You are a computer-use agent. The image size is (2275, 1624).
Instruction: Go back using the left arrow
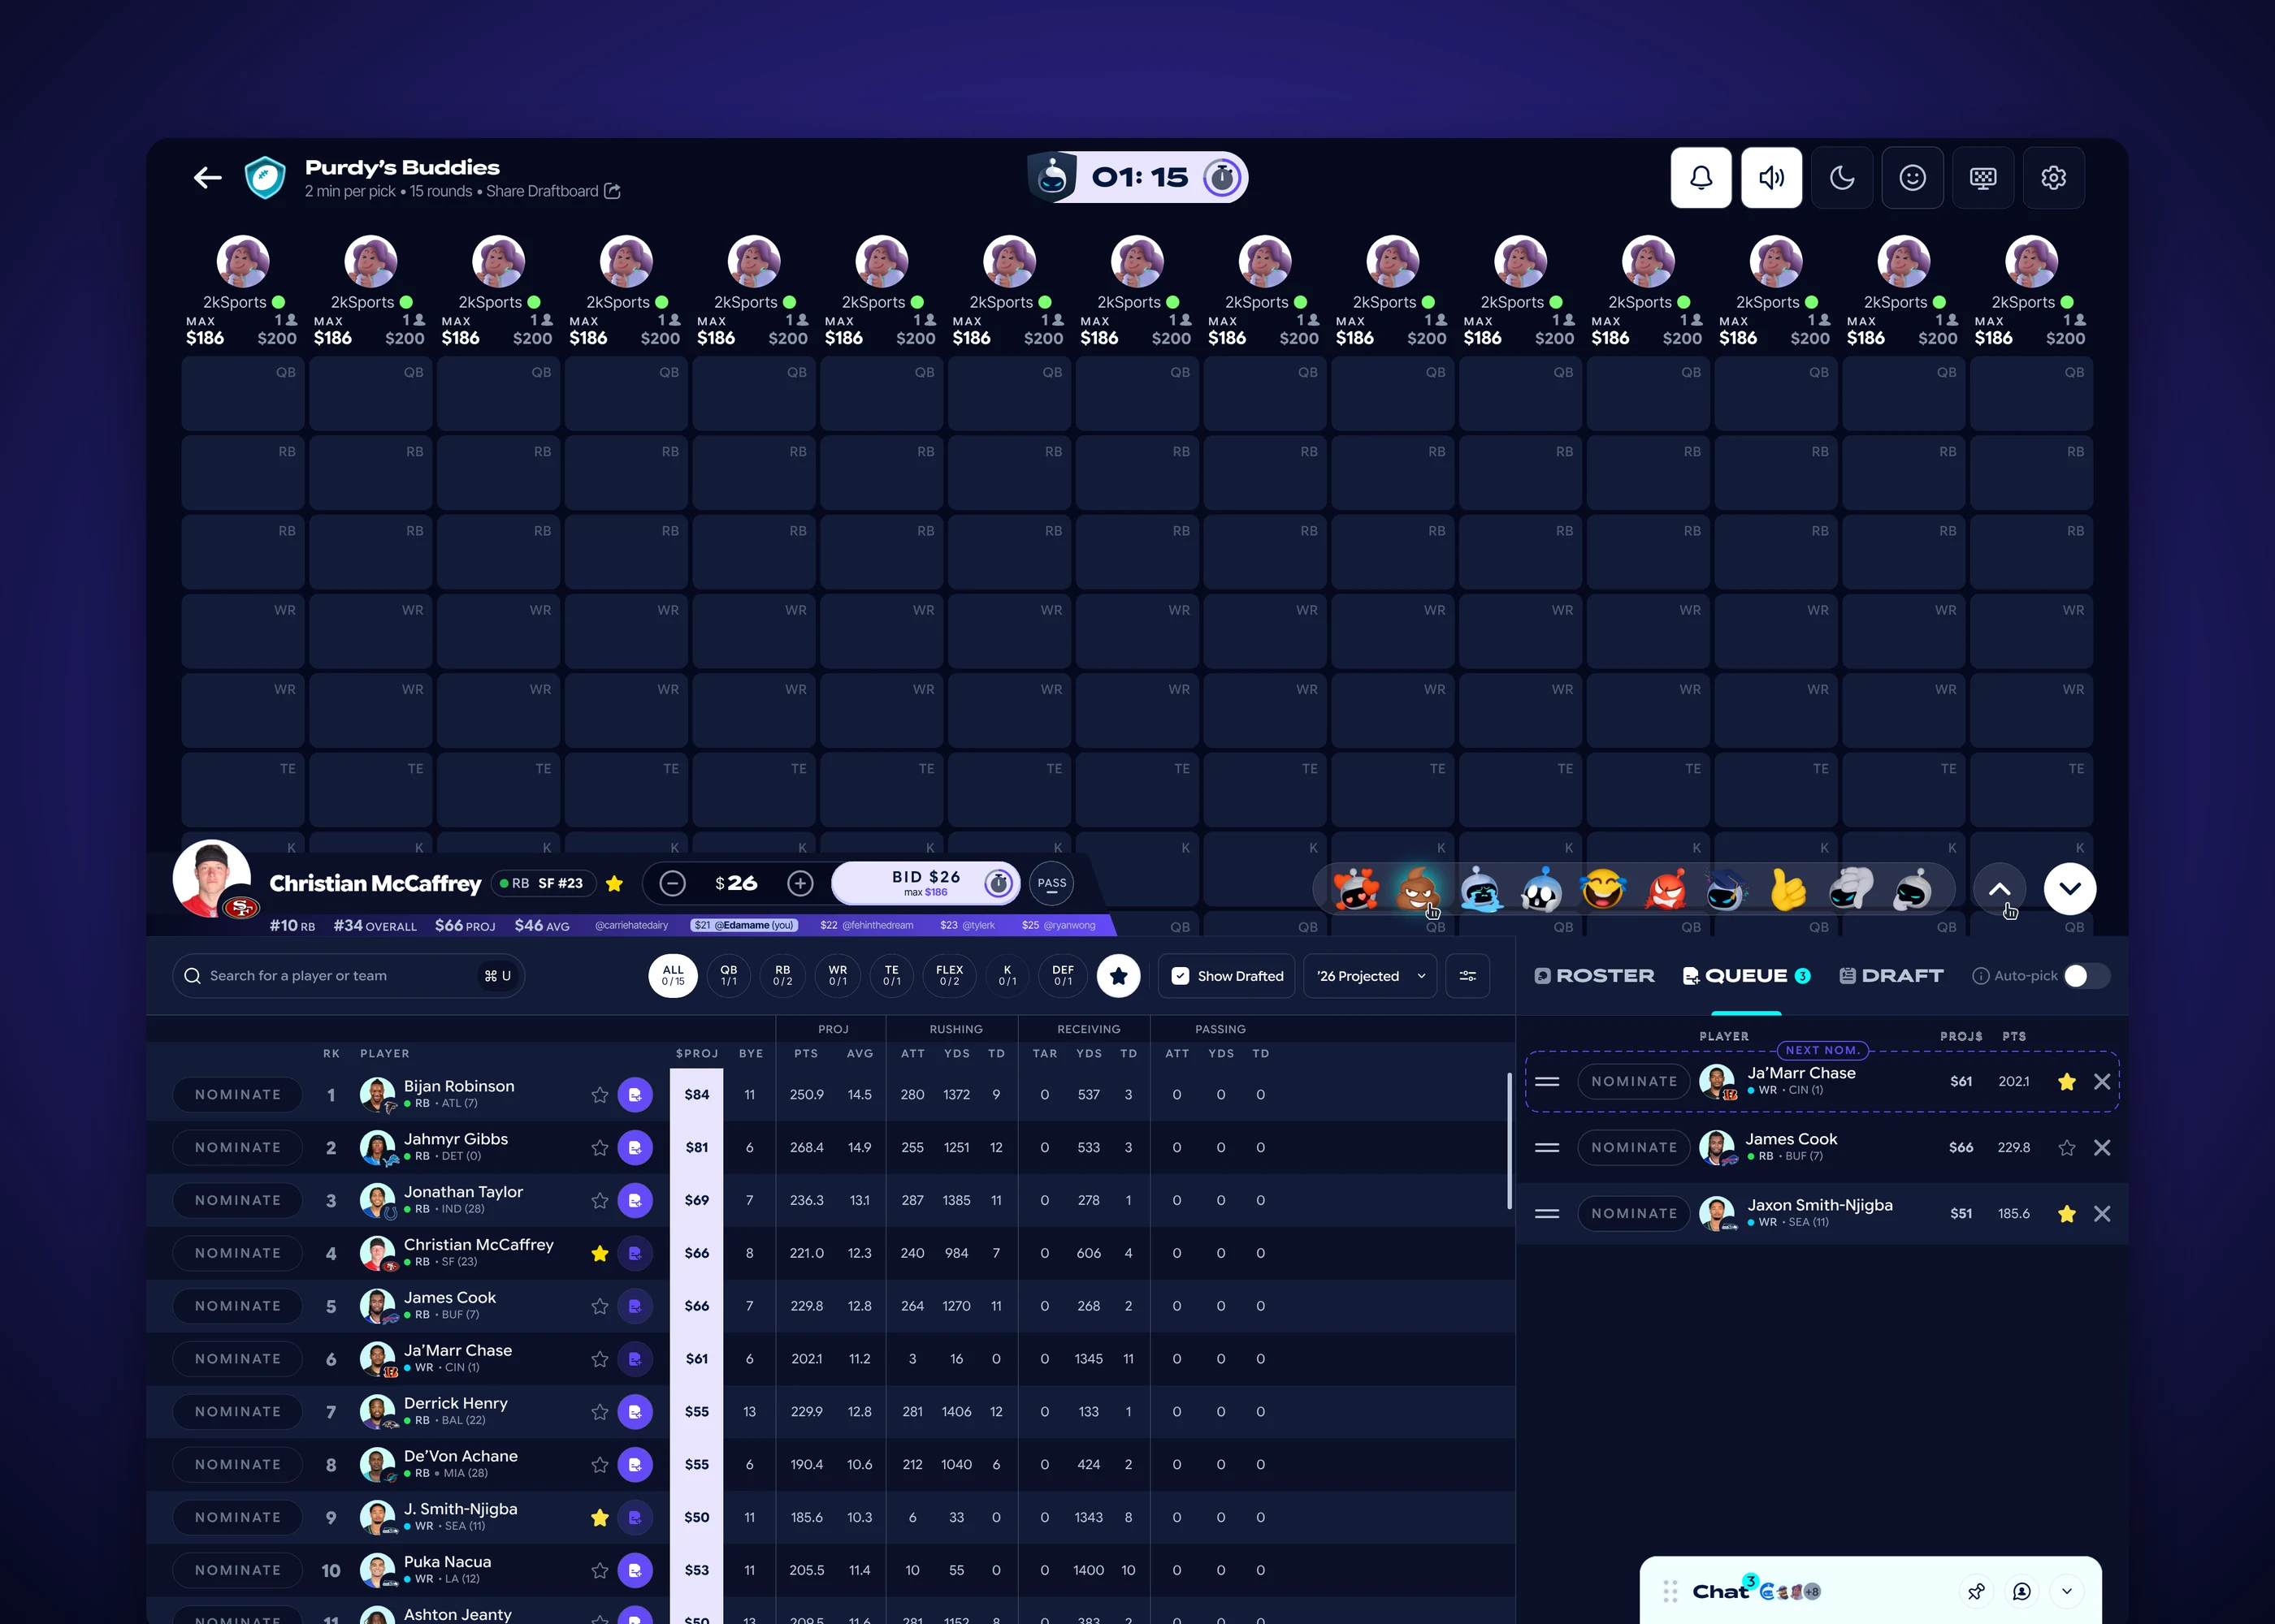click(207, 178)
